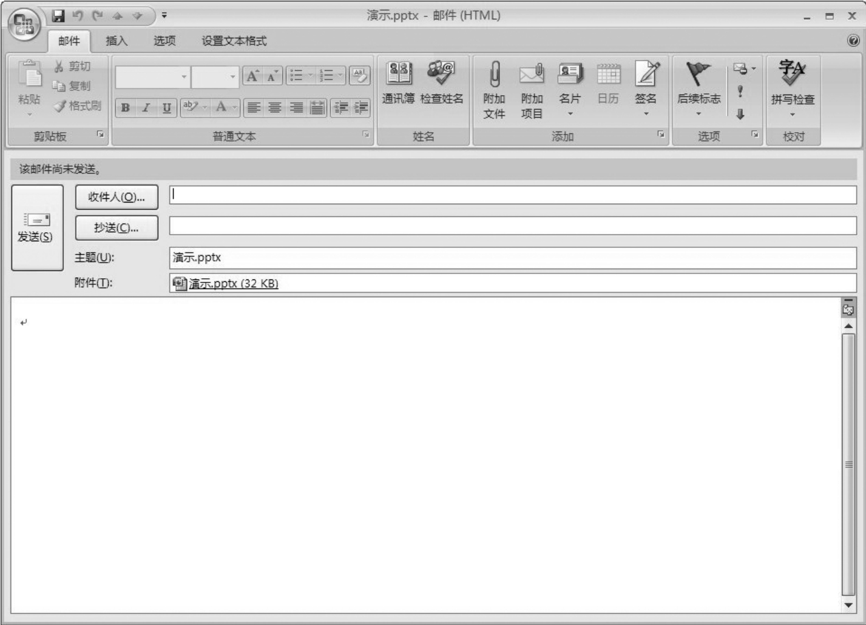Run 拼写检查 spelling check

[x=793, y=90]
